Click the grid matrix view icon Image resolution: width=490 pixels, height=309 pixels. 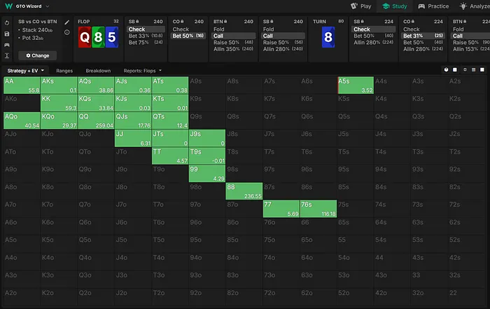(474, 70)
